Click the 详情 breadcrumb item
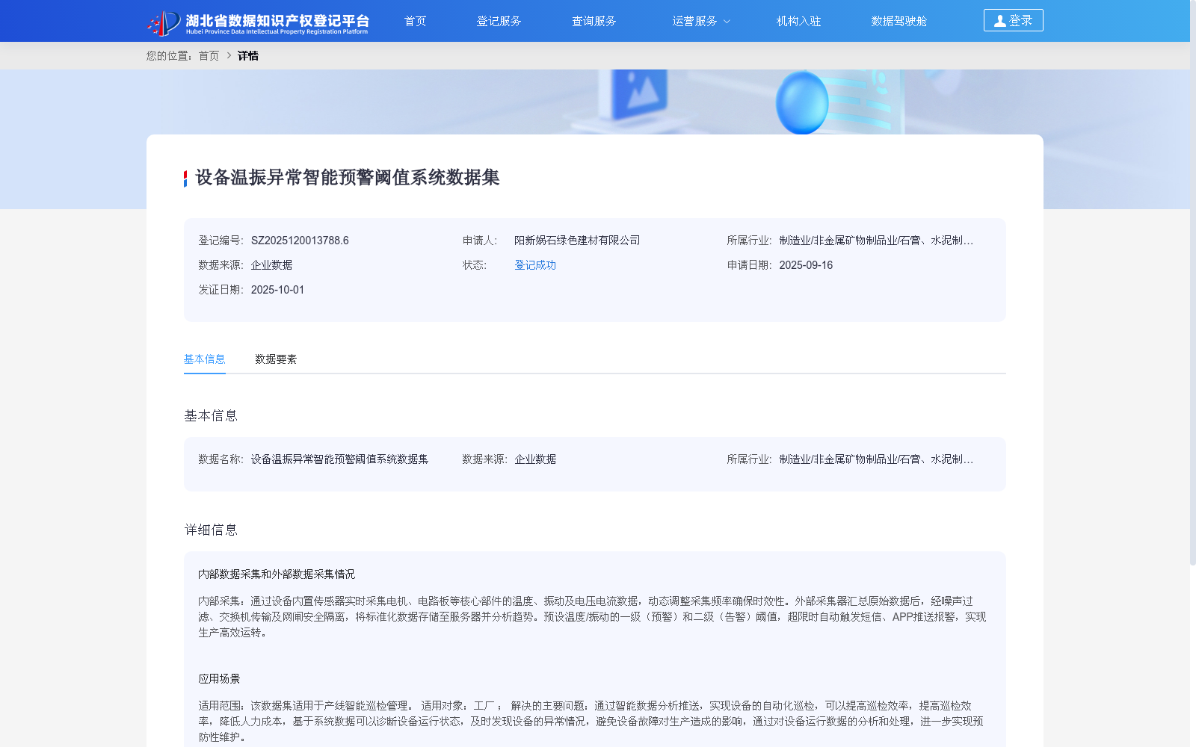 (248, 56)
